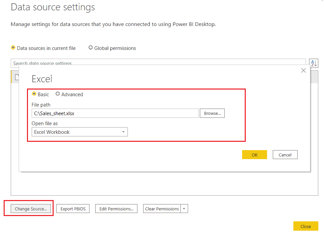Enable the Basic connection mode

click(34, 94)
